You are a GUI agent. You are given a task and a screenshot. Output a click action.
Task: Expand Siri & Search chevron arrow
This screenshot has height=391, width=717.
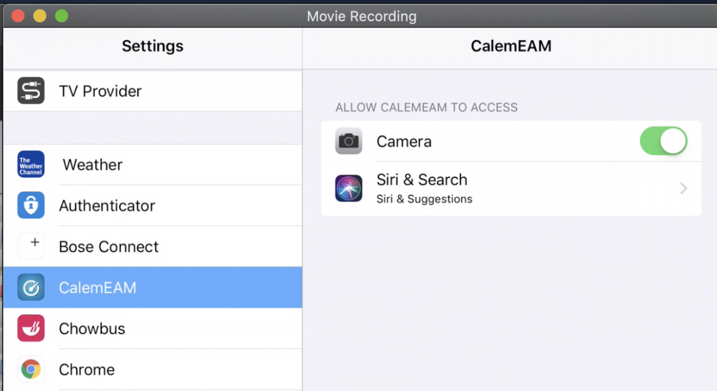(683, 189)
